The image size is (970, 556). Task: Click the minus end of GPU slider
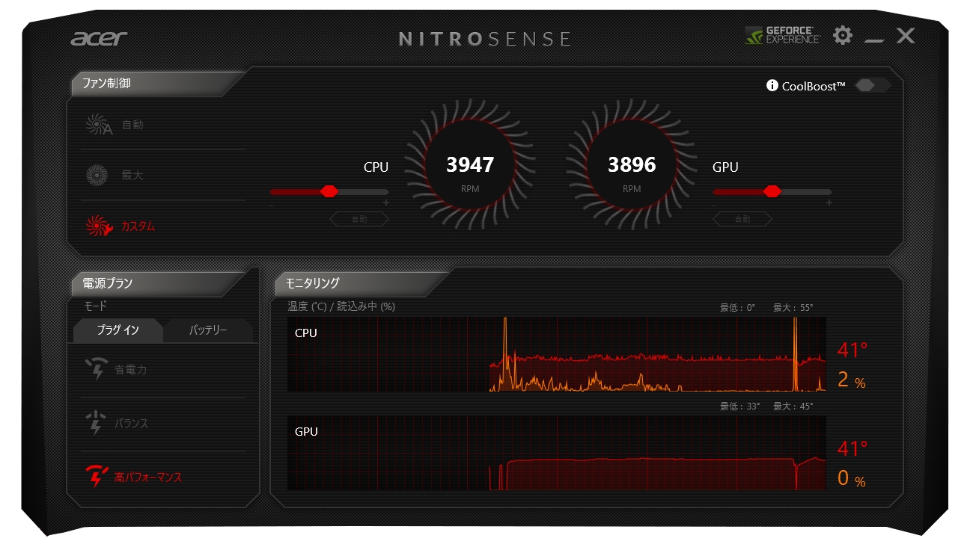click(x=715, y=203)
